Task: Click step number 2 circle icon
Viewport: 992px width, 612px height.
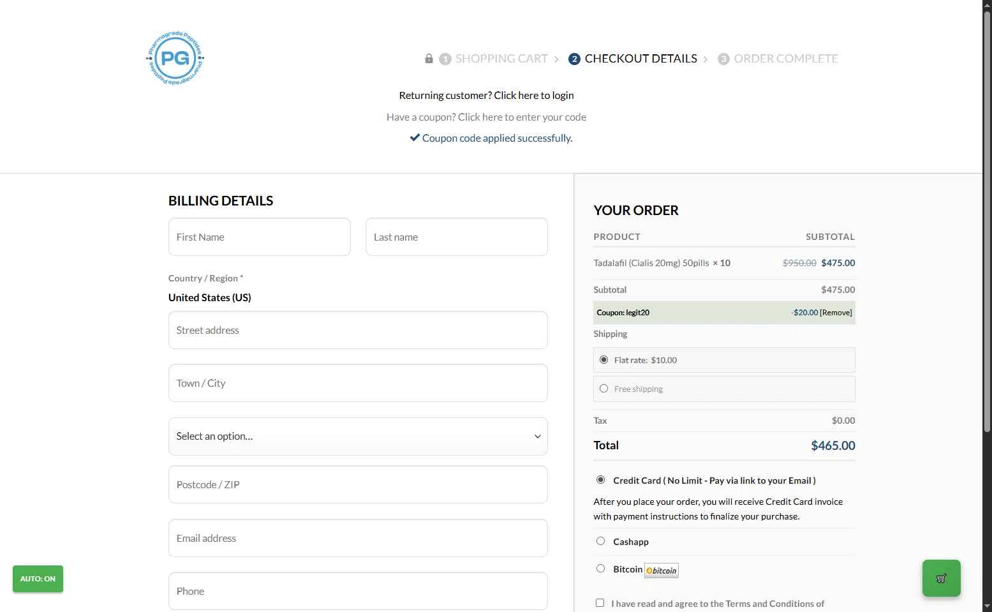Action: coord(574,59)
